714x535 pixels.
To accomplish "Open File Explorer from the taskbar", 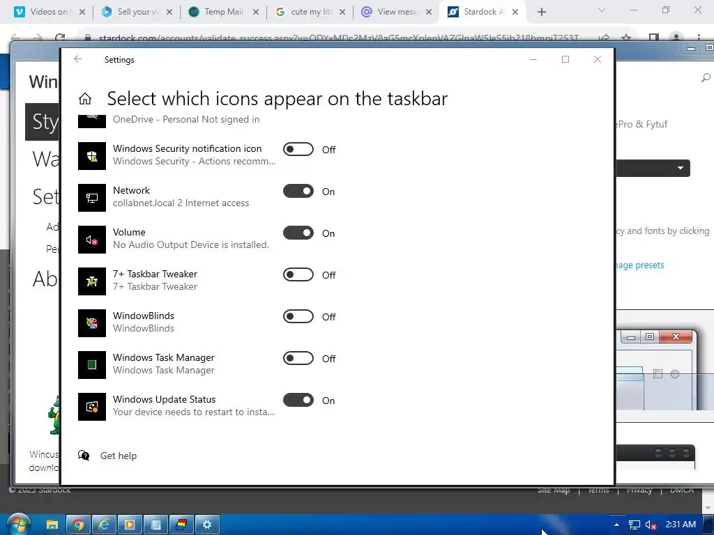I will 52,525.
